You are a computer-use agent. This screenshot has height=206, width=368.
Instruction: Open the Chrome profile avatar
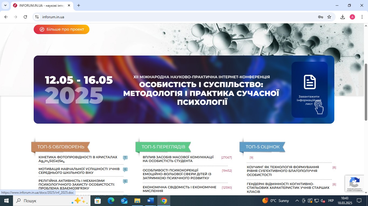(352, 17)
